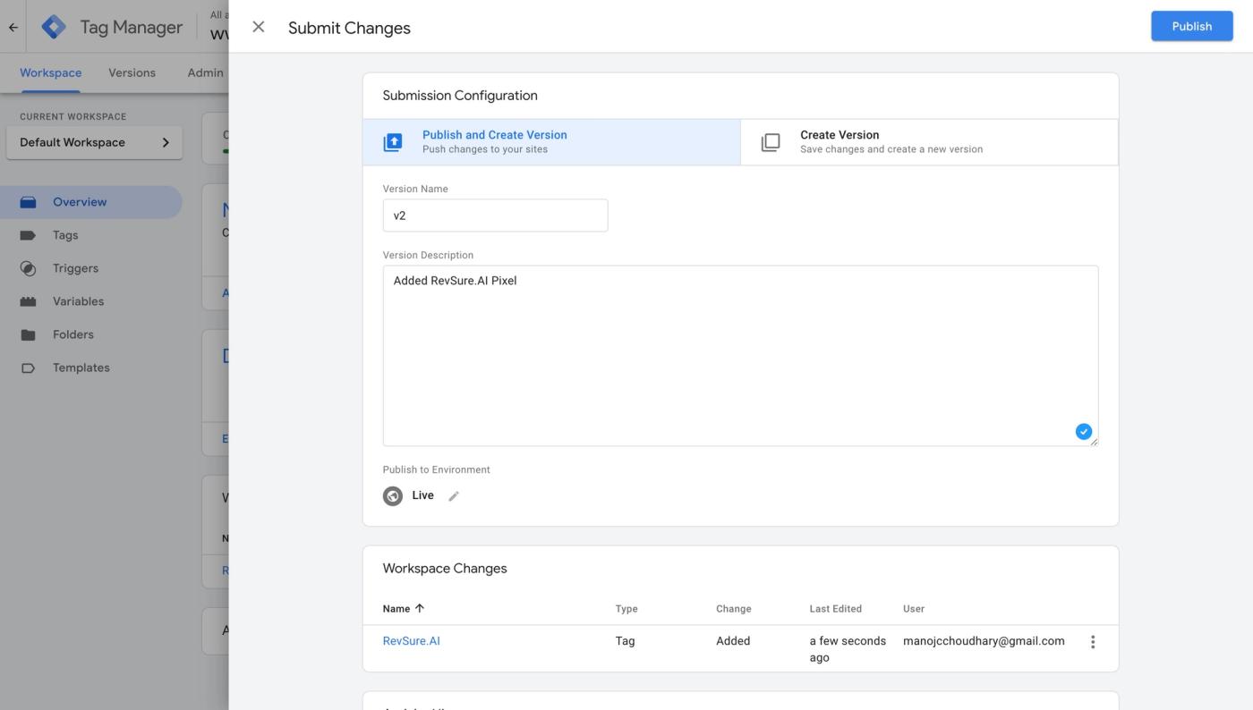Click the Tag Manager logo icon
1253x710 pixels.
[54, 27]
